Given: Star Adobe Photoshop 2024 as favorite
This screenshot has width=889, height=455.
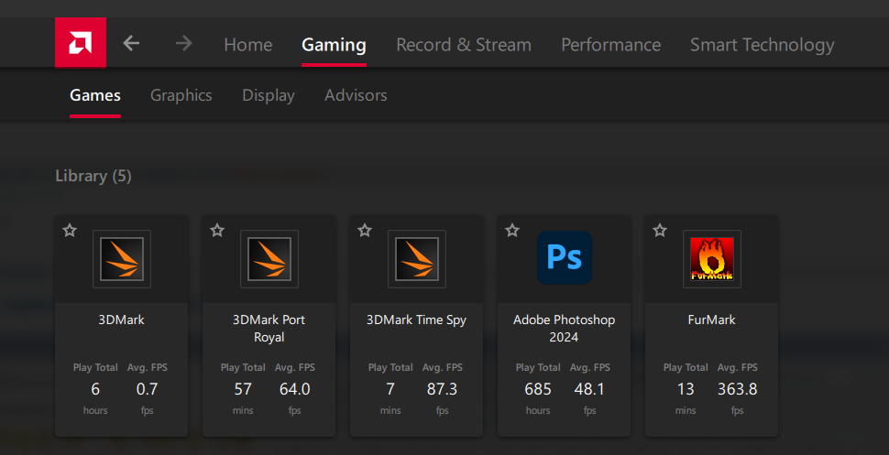Looking at the screenshot, I should point(512,230).
